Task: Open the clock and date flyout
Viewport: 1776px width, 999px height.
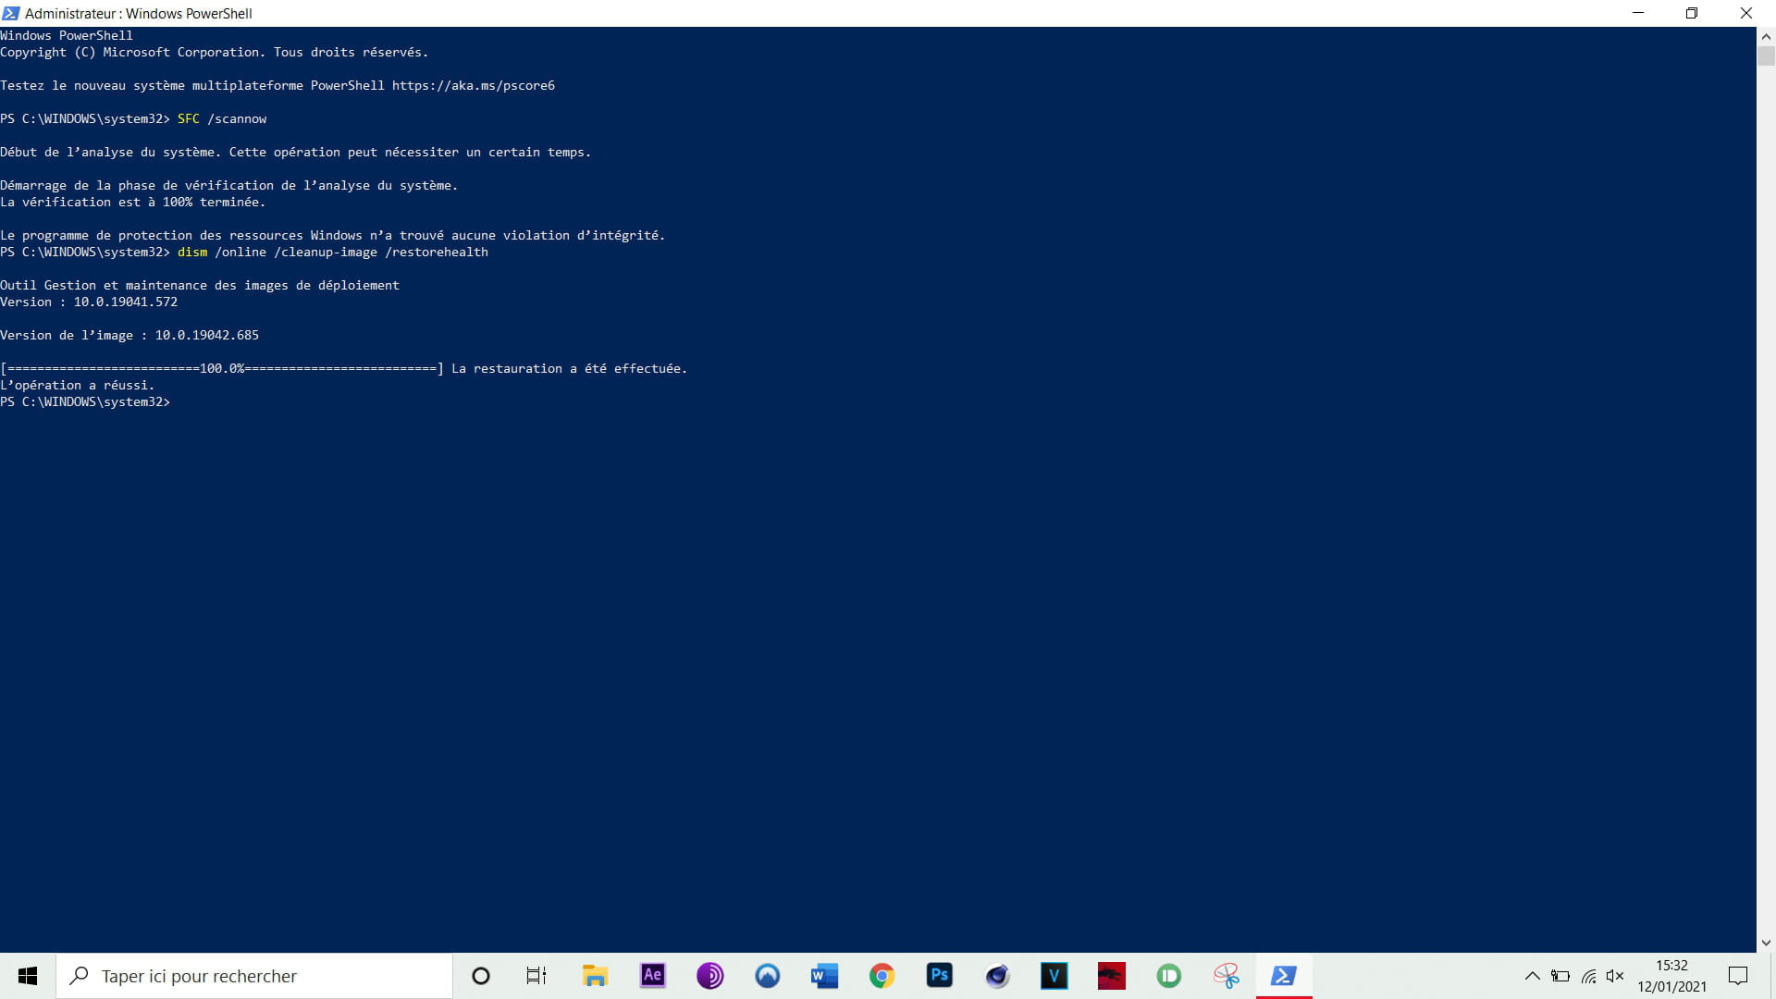Action: point(1671,976)
